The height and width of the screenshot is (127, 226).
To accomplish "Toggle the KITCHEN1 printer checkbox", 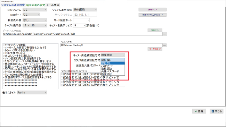I will point(62,74).
